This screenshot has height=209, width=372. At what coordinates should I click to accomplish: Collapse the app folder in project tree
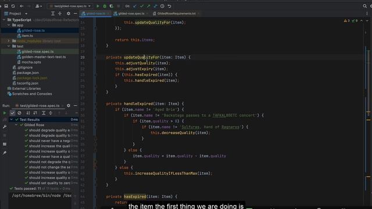tap(9, 25)
